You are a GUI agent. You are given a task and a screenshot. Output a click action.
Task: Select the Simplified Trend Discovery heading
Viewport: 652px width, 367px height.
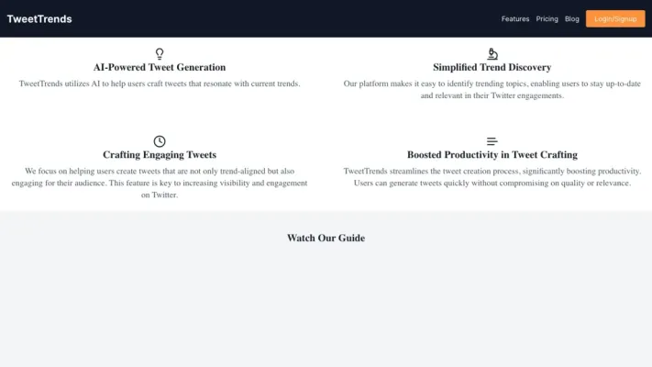(x=492, y=67)
